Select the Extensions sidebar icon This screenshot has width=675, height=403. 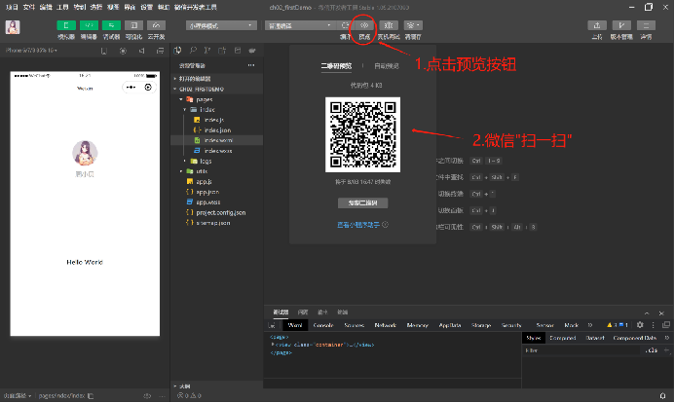click(222, 51)
